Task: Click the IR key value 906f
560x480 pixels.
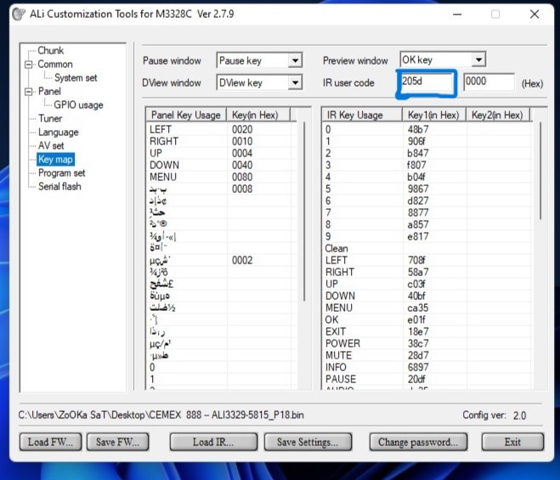Action: tap(416, 141)
